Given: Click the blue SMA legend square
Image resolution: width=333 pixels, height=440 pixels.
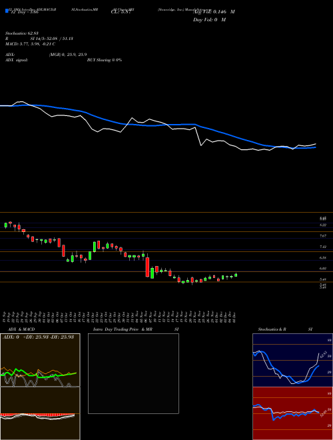Looking at the screenshot, I should click(7, 11).
